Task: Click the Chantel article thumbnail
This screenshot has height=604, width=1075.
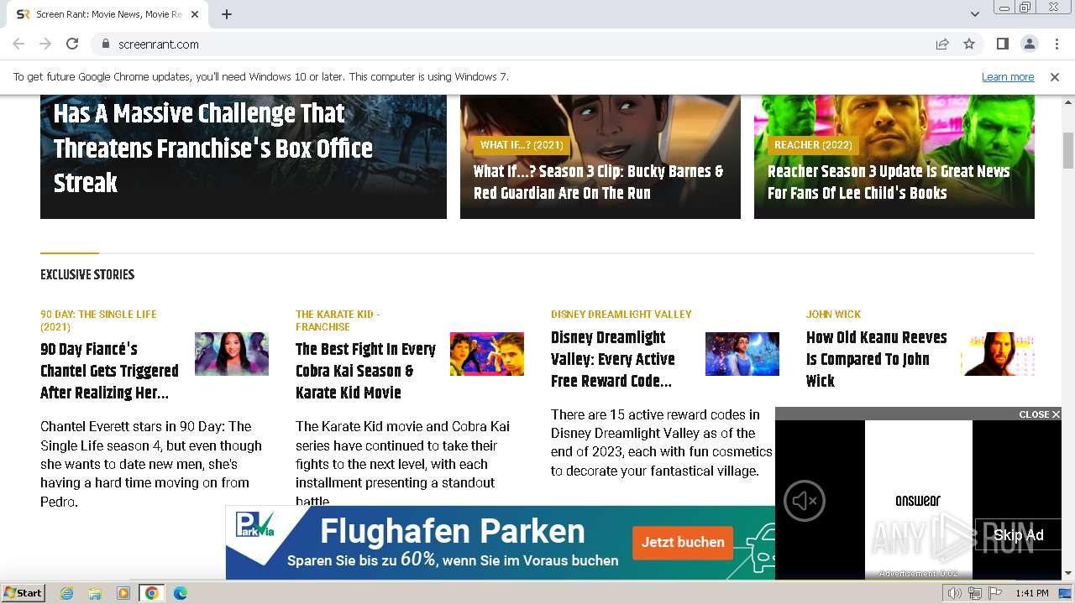Action: 232,354
